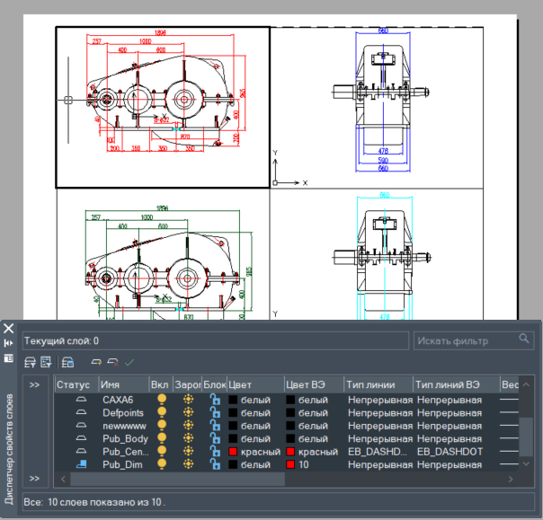Create a new group filter
The height and width of the screenshot is (520, 543).
(x=45, y=363)
